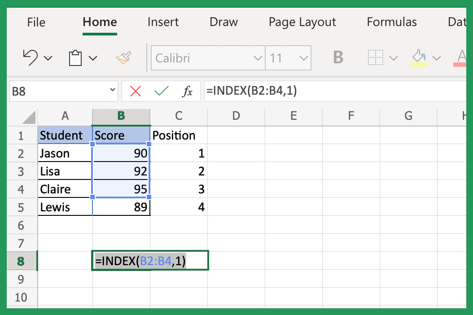Viewport: 473px width, 315px height.
Task: Open the Insert Function dialog
Action: click(x=187, y=91)
